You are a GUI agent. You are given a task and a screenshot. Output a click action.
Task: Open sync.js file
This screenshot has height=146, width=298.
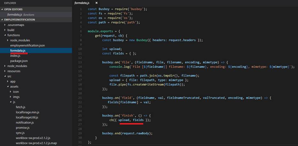click(x=20, y=133)
